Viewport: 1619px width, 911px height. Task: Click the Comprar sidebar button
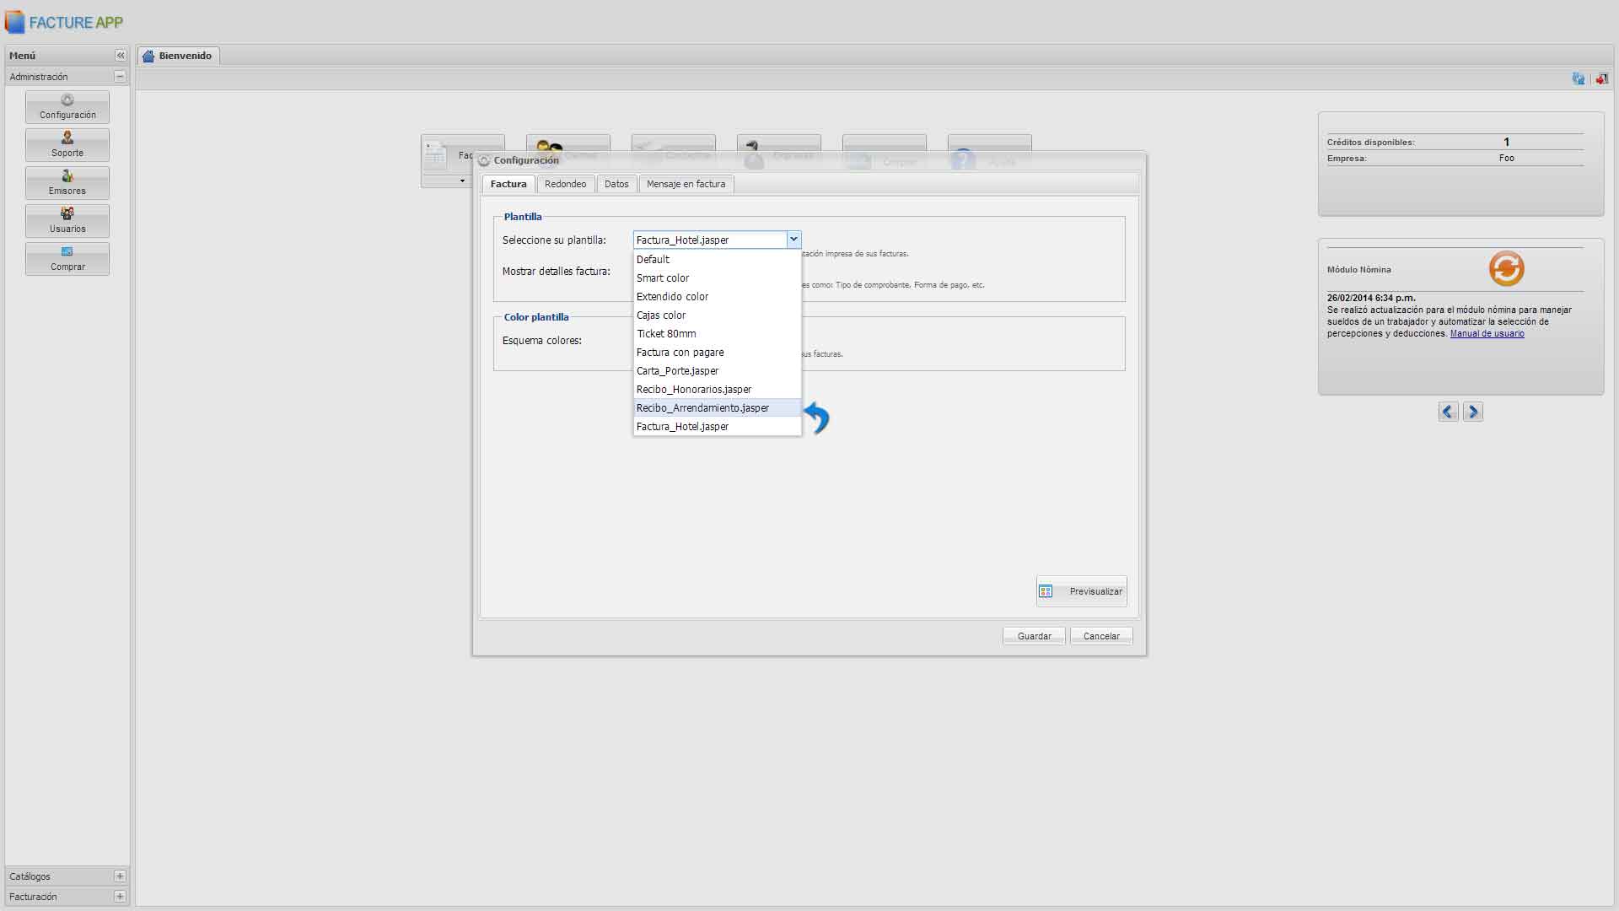(x=67, y=259)
